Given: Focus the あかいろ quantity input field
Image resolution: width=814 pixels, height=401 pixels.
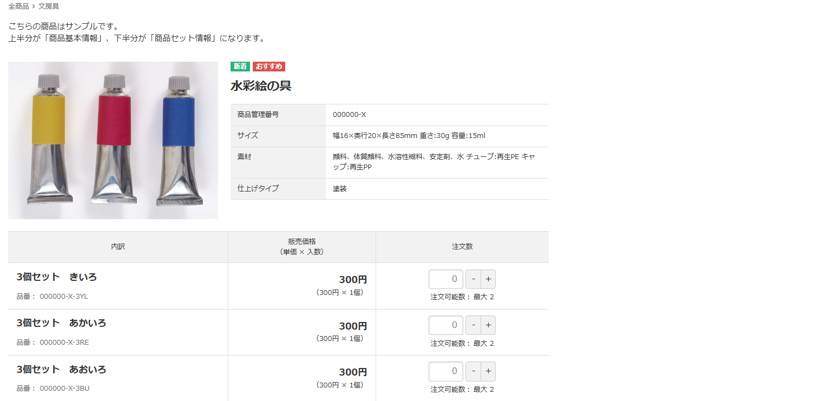Looking at the screenshot, I should (x=446, y=325).
